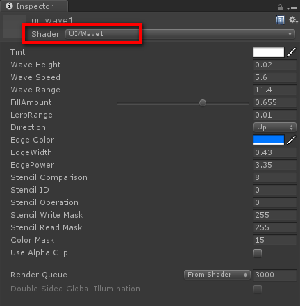Open the material help reference icon

[x=280, y=20]
